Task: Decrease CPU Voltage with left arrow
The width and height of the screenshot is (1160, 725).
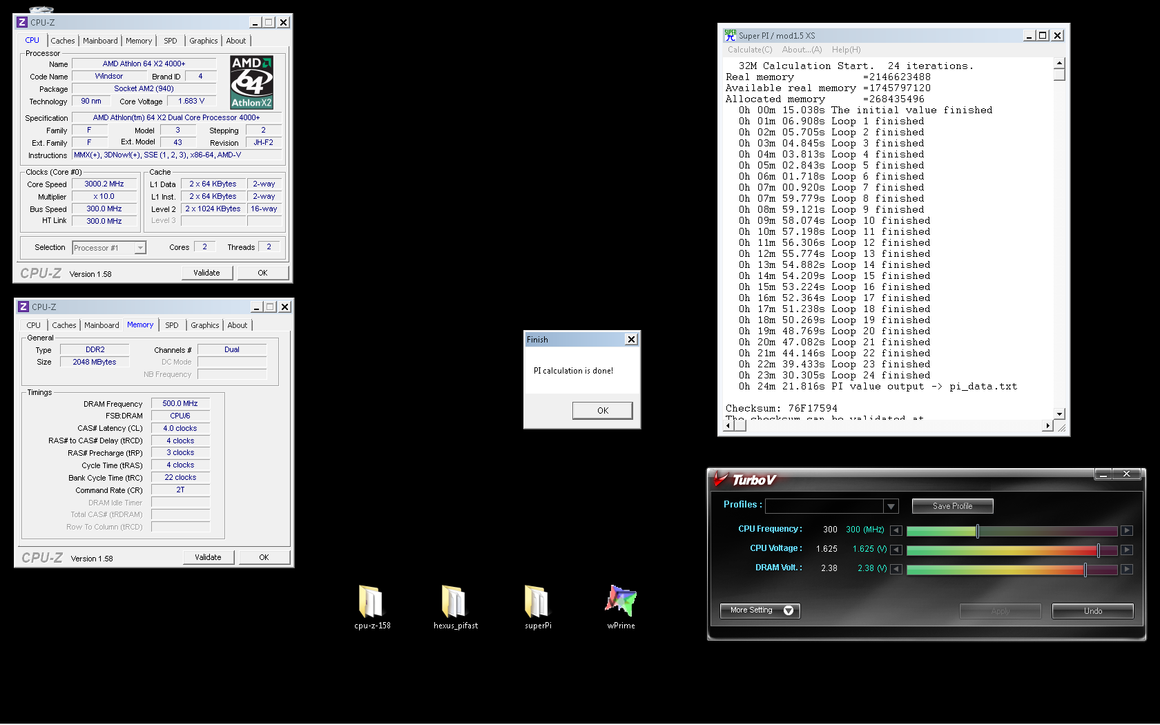Action: (x=896, y=550)
